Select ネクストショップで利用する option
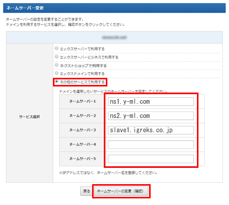 (x=56, y=65)
